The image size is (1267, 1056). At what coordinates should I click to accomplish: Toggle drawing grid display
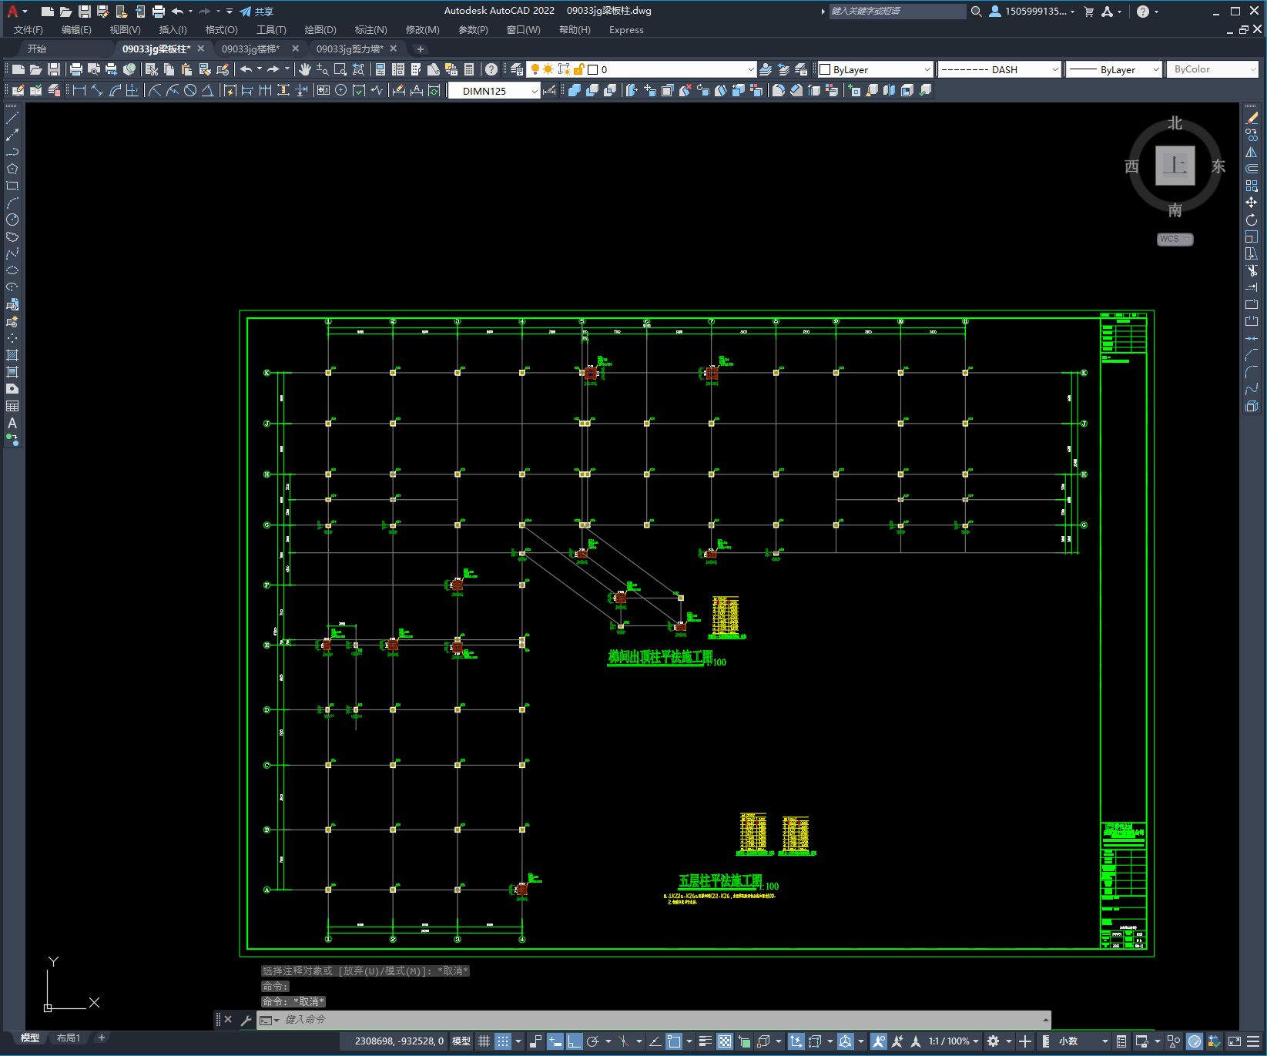coord(484,1041)
